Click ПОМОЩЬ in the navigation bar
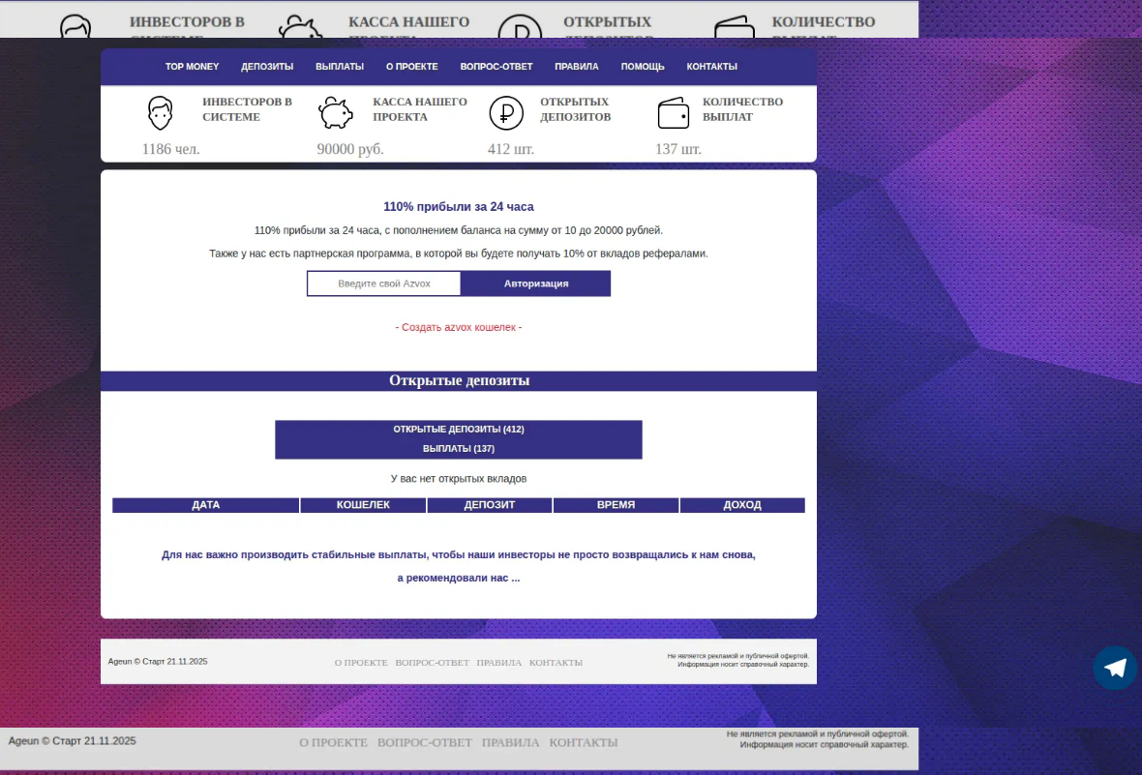This screenshot has width=1142, height=775. pyautogui.click(x=643, y=67)
